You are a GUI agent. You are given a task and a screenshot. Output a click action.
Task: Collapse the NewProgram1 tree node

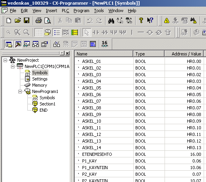pos(20,92)
